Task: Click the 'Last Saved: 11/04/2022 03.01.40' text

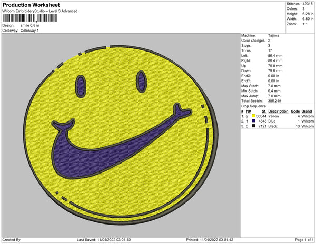Action: [104, 240]
